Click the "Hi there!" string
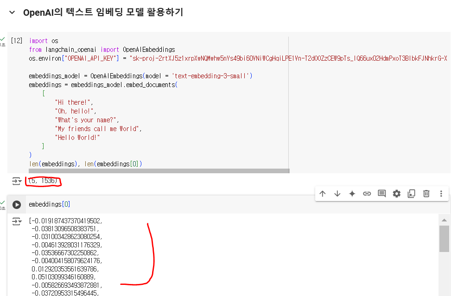Image resolution: width=451 pixels, height=296 pixels. [72, 102]
